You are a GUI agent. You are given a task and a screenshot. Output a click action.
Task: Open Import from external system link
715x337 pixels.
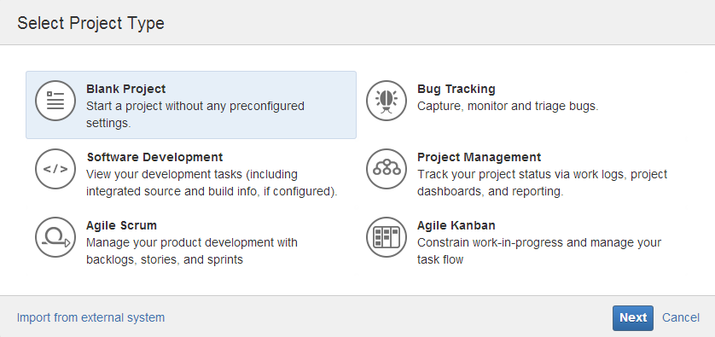90,317
